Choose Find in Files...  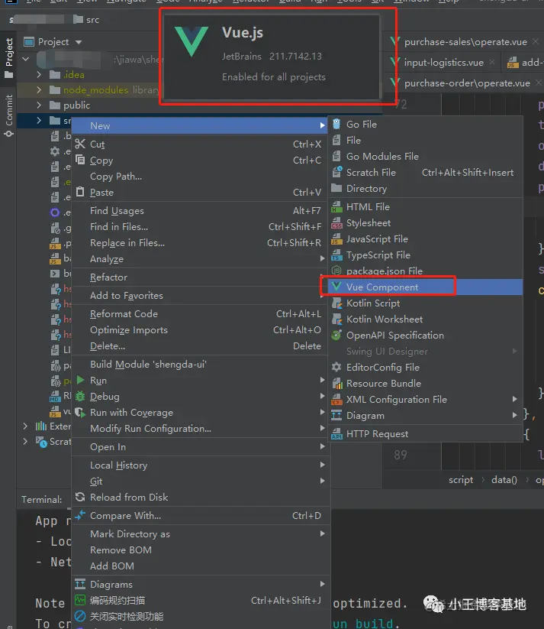click(201, 227)
